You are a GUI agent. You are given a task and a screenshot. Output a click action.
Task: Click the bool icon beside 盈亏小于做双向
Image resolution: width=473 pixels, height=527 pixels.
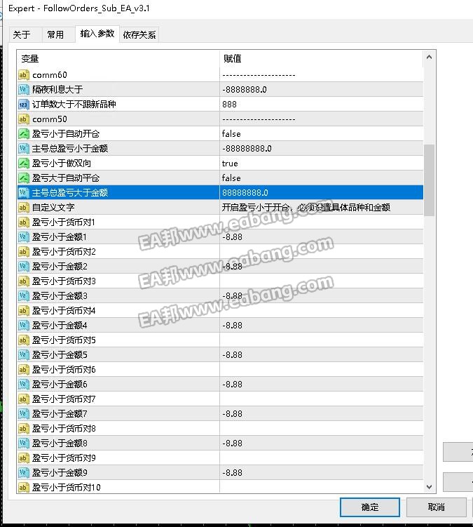pos(24,164)
